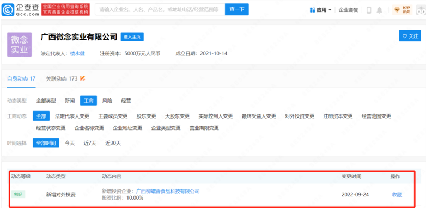The image size is (426, 210).
Task: Open 企业套餐 link
Action: click(348, 10)
